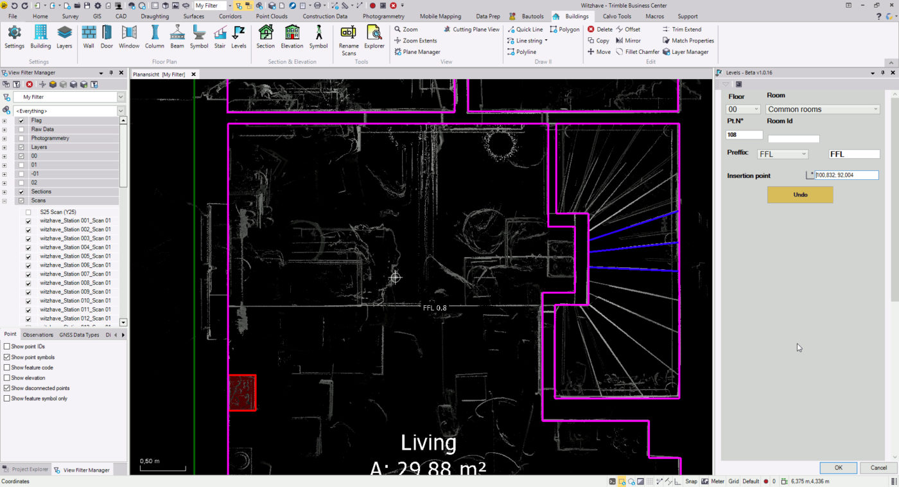The width and height of the screenshot is (899, 487).
Task: Enable Show point IDs checkbox
Action: 7,347
